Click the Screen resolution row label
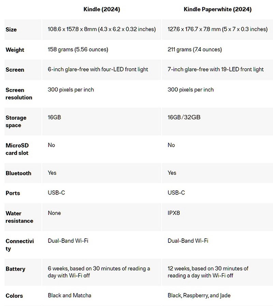The image size is (273, 306). [x=19, y=94]
